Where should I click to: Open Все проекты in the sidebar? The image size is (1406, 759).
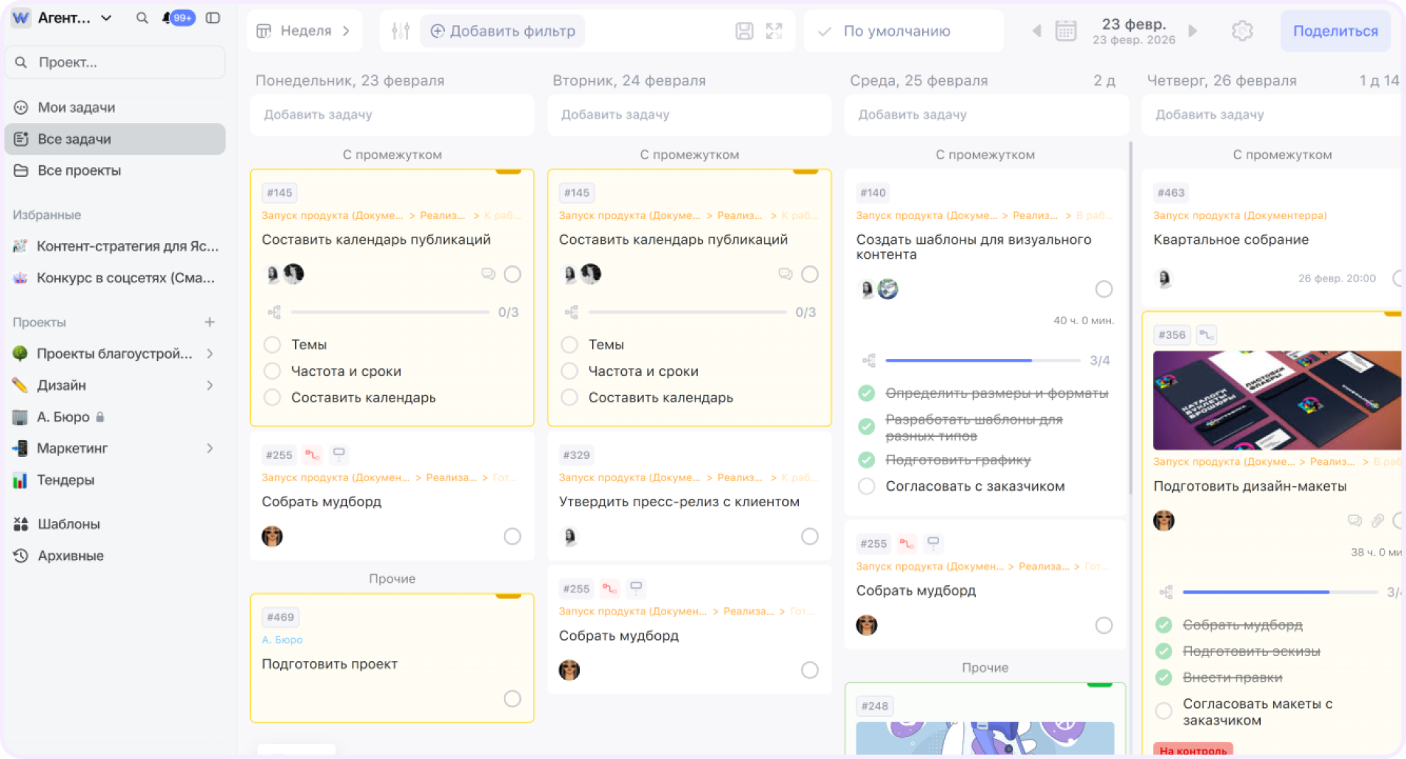click(x=115, y=170)
